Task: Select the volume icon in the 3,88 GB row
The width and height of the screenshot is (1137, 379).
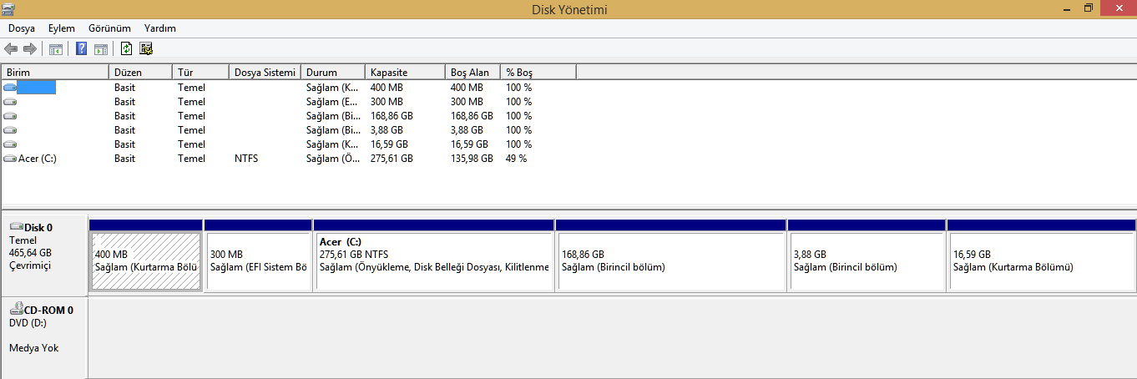Action: click(x=10, y=130)
